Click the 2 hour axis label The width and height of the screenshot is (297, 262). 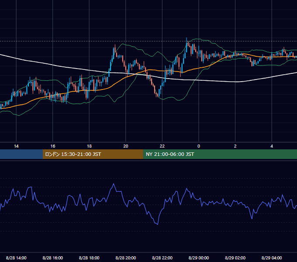click(235, 146)
